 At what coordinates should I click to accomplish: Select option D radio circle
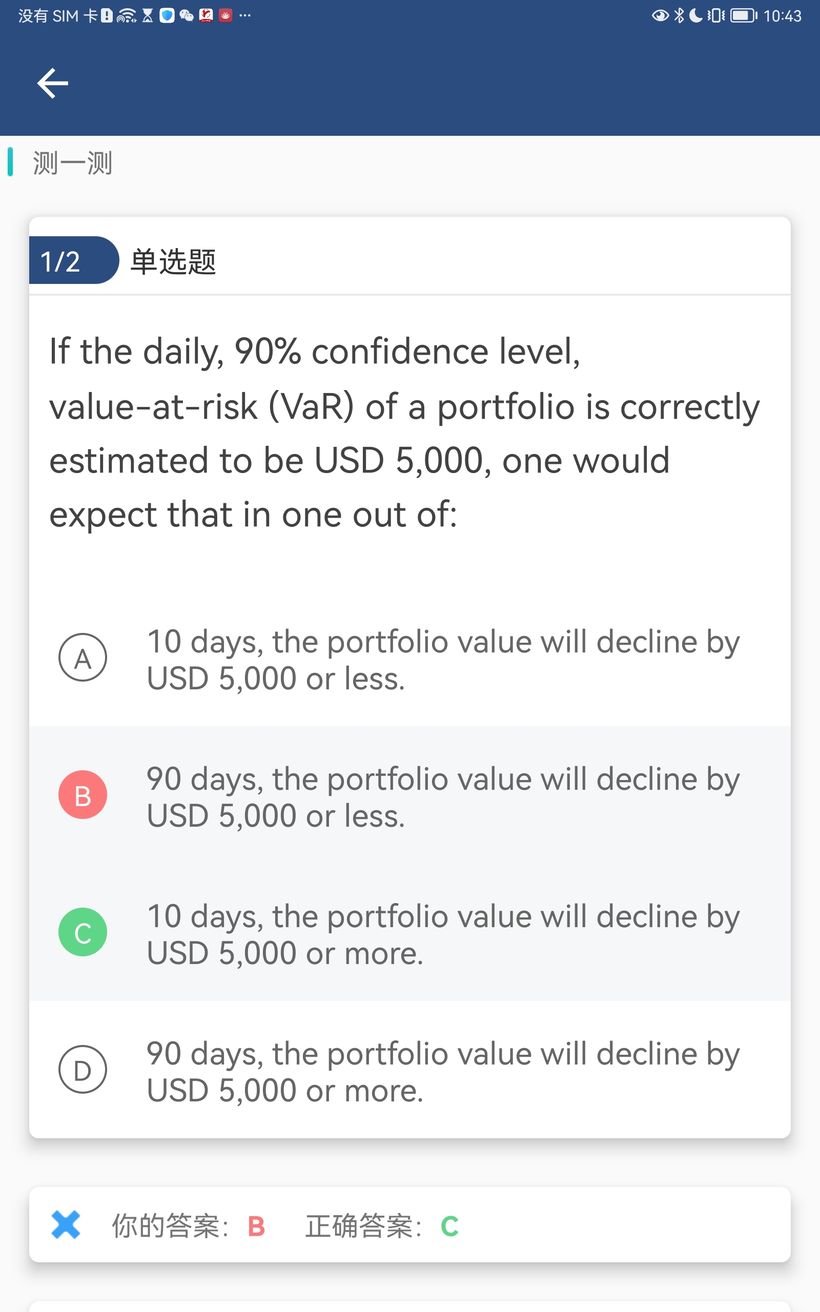point(83,1070)
